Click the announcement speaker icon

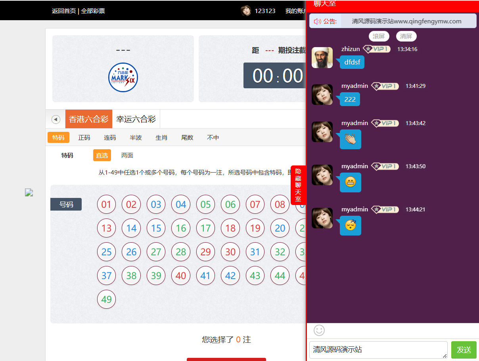317,21
